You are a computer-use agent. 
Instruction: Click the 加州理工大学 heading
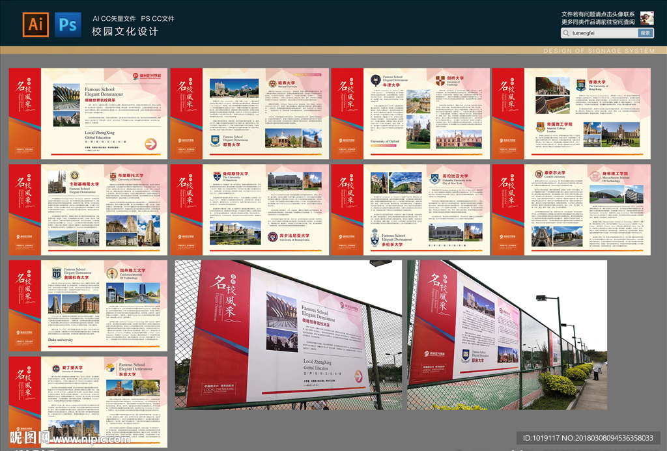coord(132,270)
